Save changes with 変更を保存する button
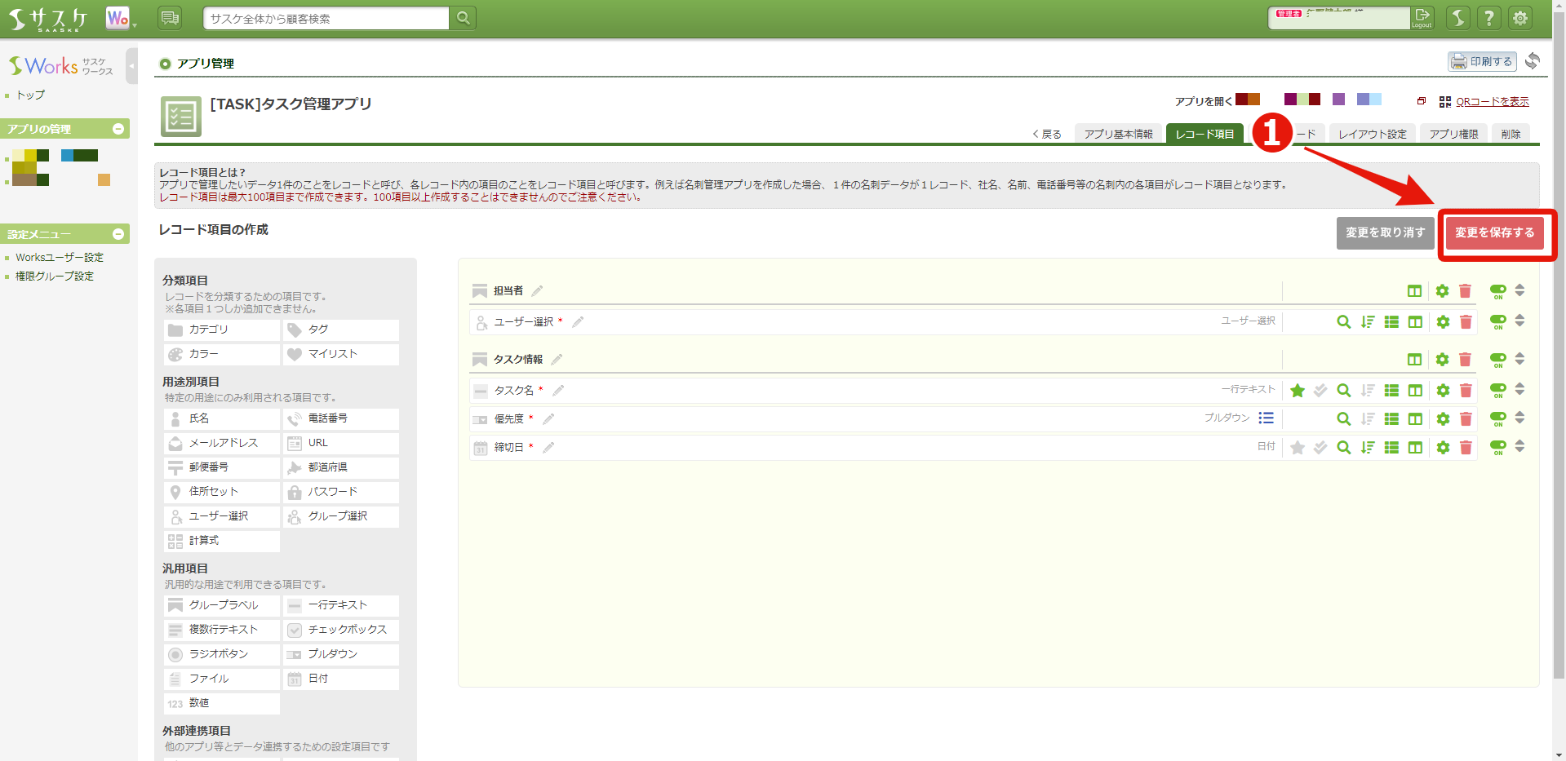 click(x=1496, y=232)
